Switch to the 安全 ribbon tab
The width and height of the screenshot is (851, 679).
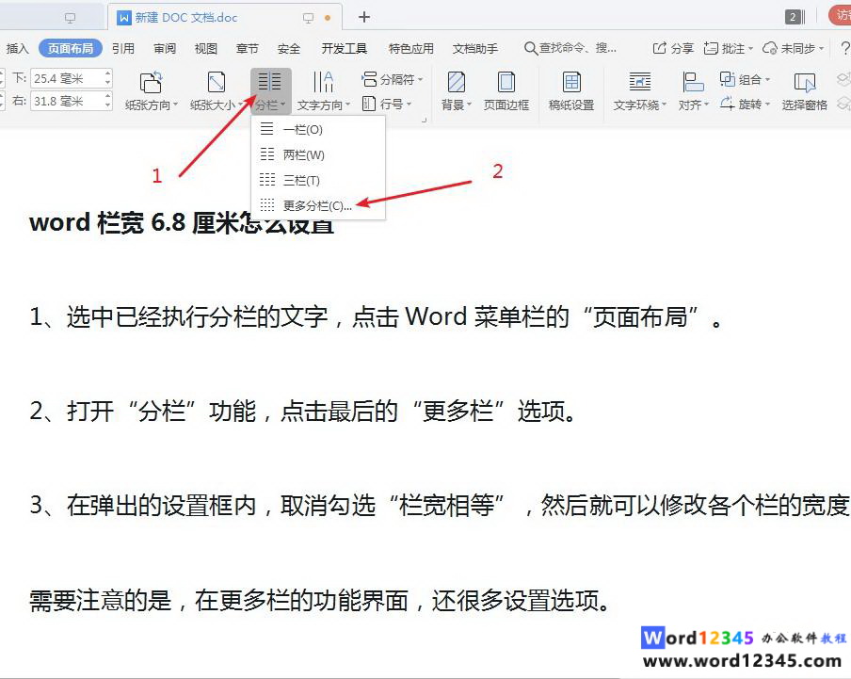click(289, 48)
